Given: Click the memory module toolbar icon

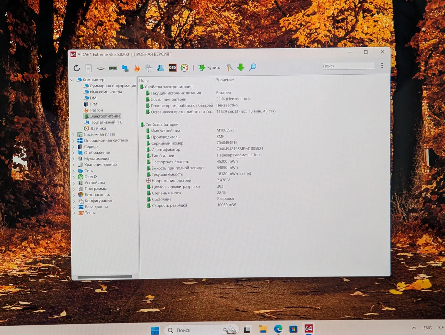Looking at the screenshot, I should [x=113, y=68].
